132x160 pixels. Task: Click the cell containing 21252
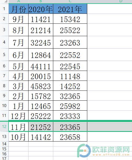(x=41, y=127)
